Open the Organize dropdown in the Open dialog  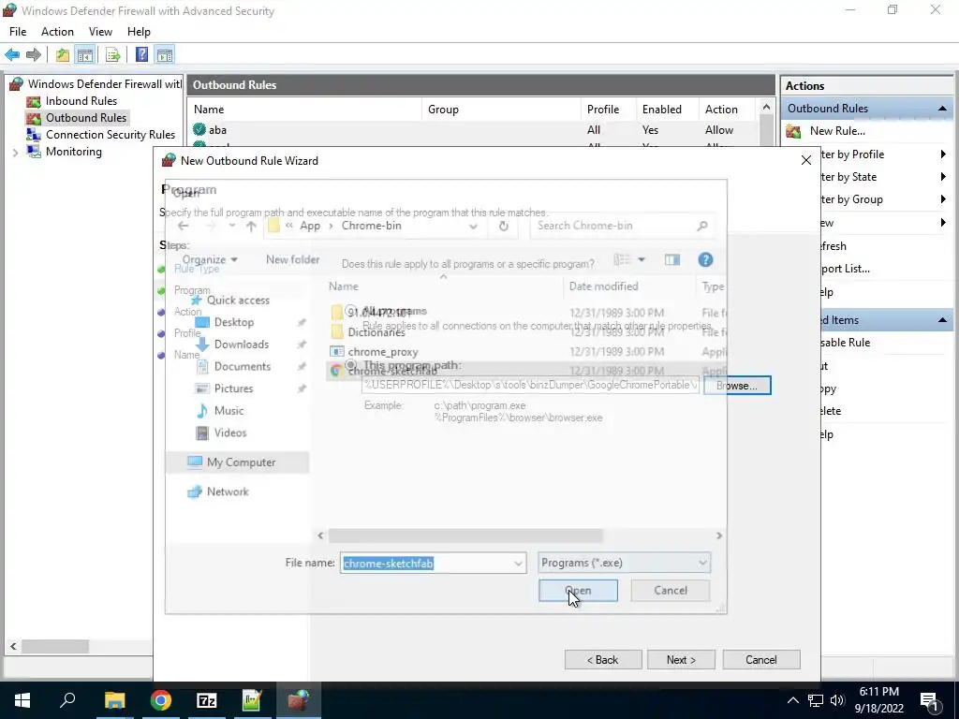click(210, 260)
